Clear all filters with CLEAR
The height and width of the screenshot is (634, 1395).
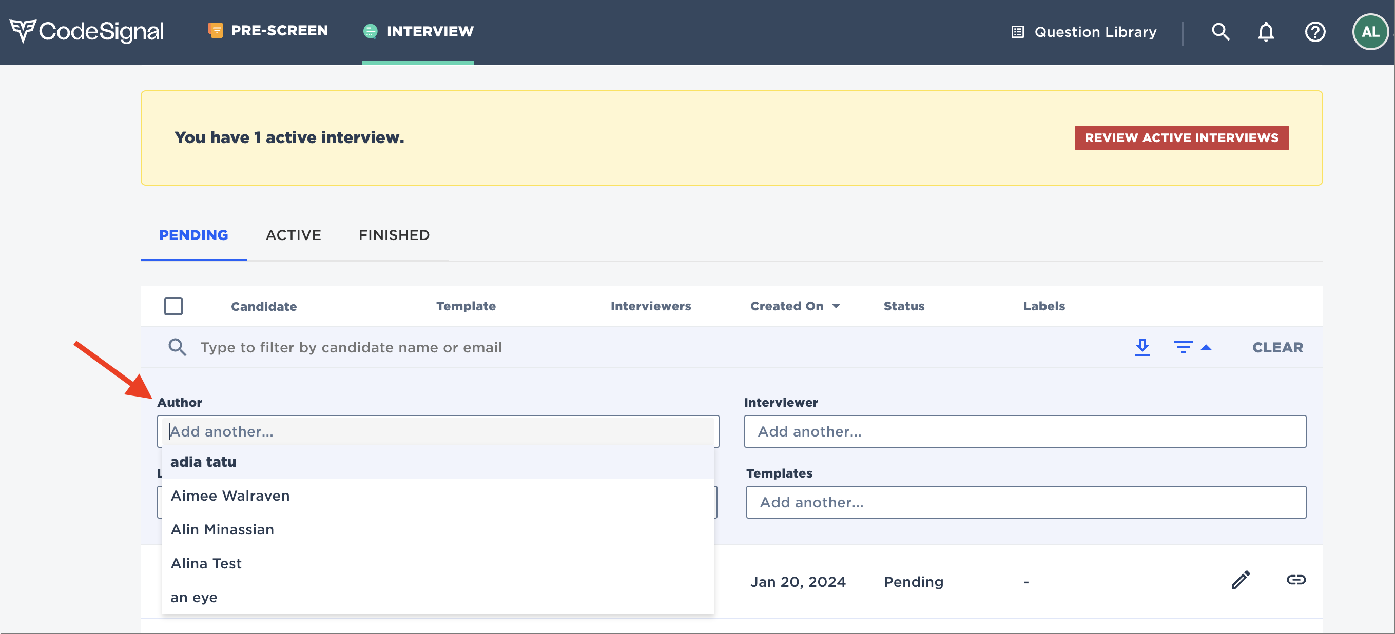(x=1277, y=347)
